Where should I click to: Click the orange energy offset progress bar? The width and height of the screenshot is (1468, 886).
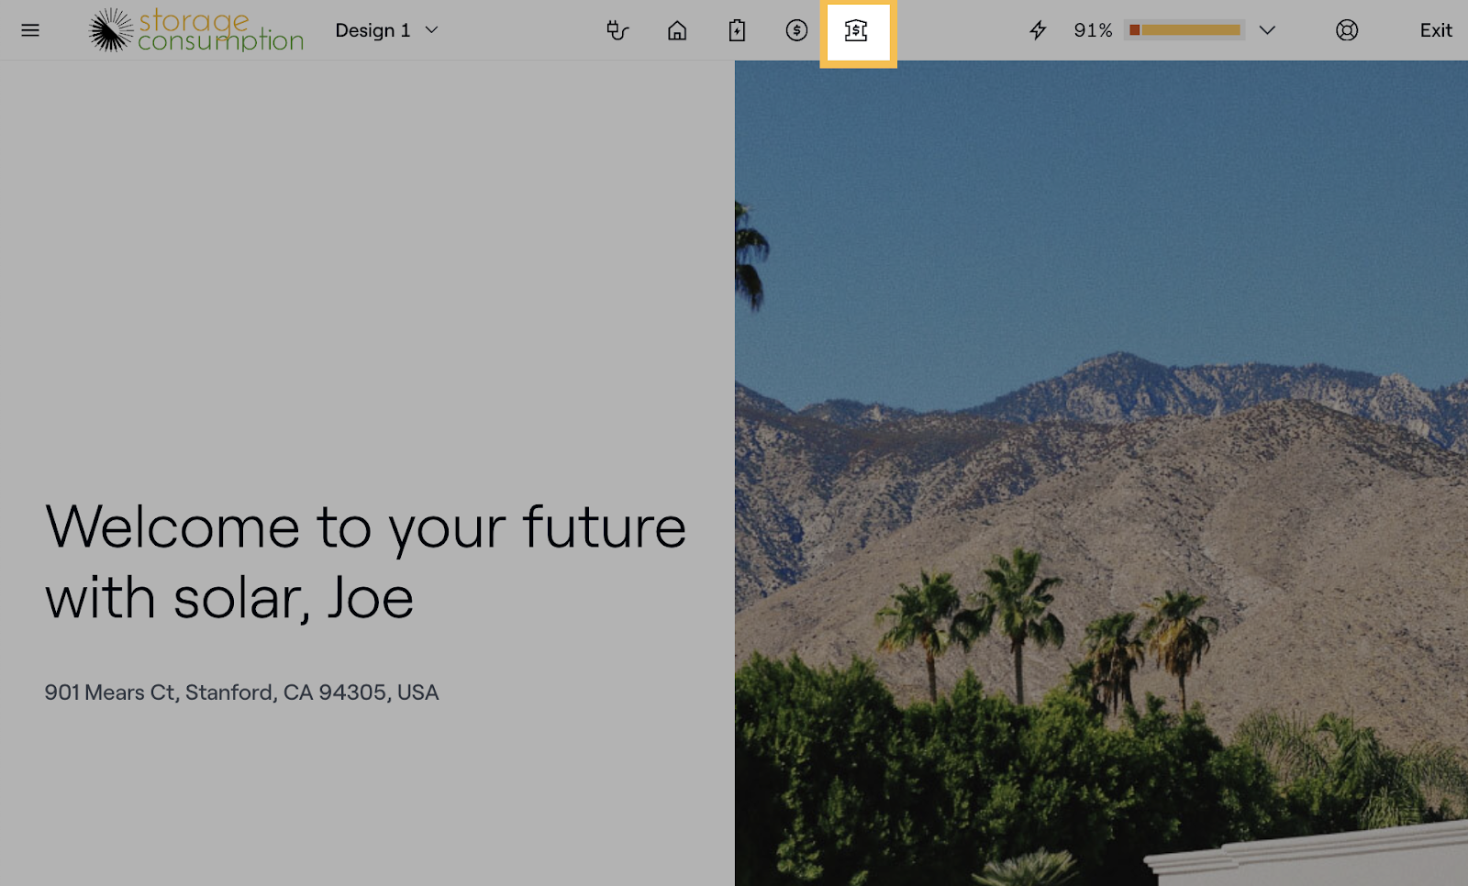pyautogui.click(x=1190, y=30)
